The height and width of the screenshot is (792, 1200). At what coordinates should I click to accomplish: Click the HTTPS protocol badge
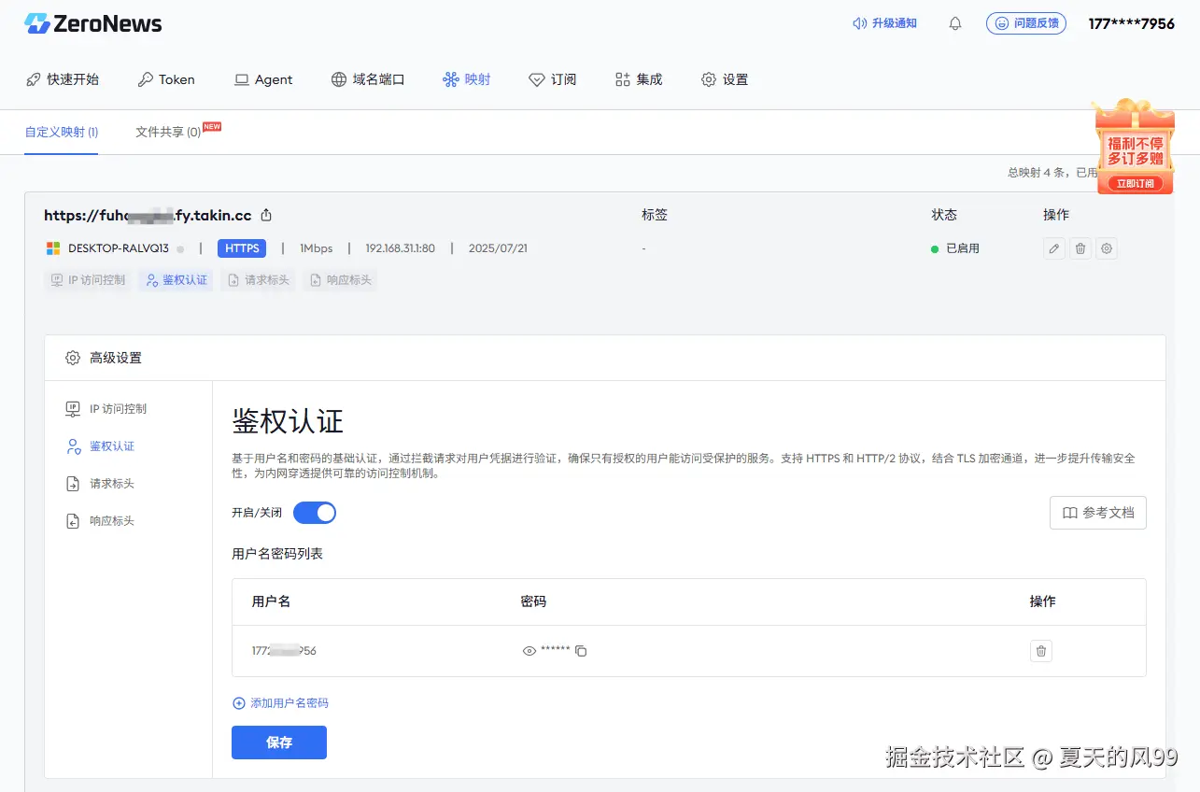[242, 248]
